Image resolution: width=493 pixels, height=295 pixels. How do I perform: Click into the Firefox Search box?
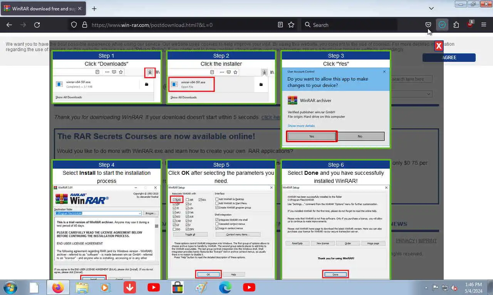[349, 25]
